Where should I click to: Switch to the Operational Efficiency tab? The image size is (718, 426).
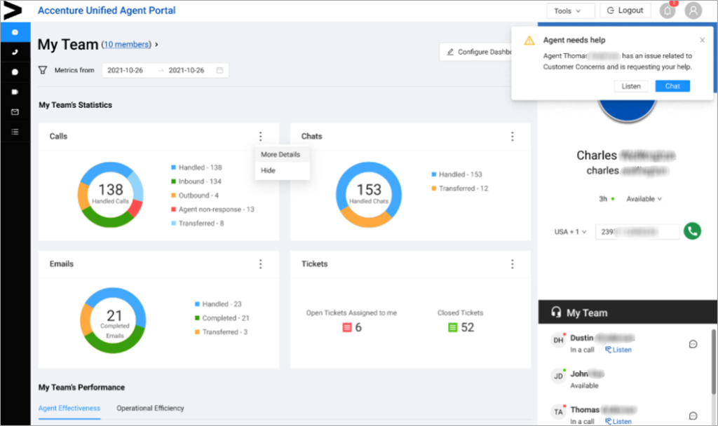point(149,408)
